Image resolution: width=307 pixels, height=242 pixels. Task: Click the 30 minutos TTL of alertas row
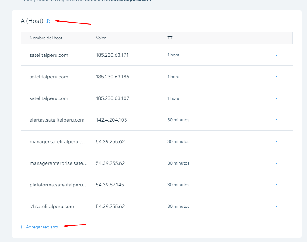coord(178,120)
